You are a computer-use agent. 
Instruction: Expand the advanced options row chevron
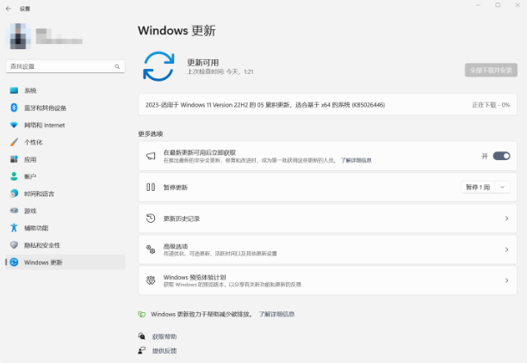tap(506, 249)
